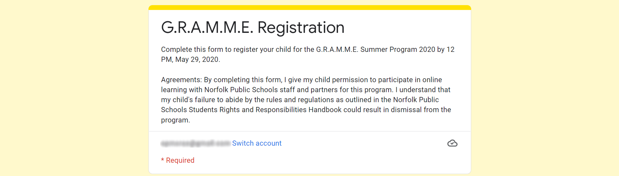The image size is (619, 176).
Task: Click 'Schools Students Rights and Responsibilities Handbook' text
Action: pos(251,110)
